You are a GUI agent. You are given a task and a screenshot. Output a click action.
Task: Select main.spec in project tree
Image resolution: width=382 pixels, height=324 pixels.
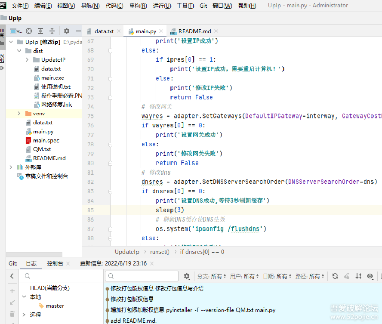coord(46,141)
